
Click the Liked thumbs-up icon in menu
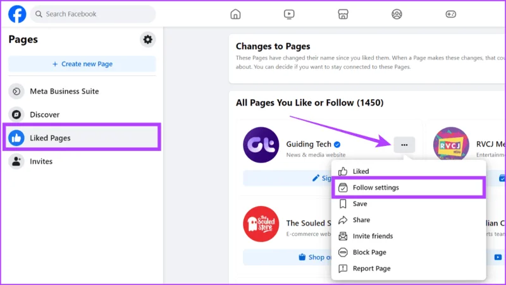point(343,171)
